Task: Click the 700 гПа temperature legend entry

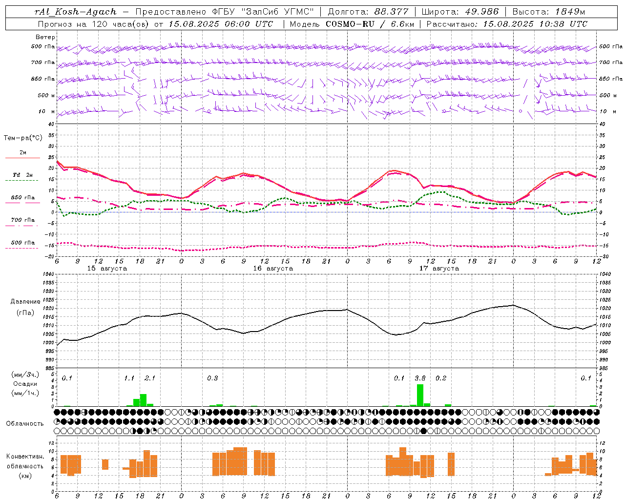Action: 23,220
